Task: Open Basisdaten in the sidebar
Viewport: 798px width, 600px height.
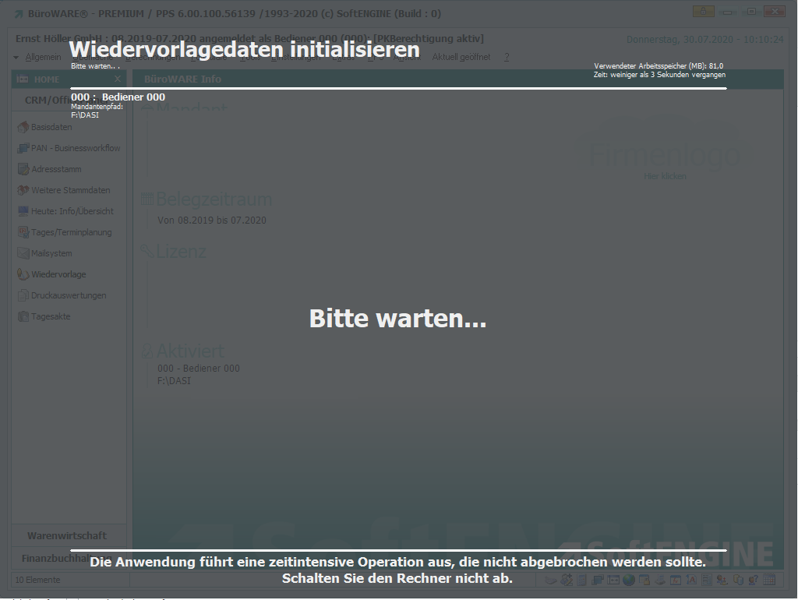Action: (x=51, y=127)
